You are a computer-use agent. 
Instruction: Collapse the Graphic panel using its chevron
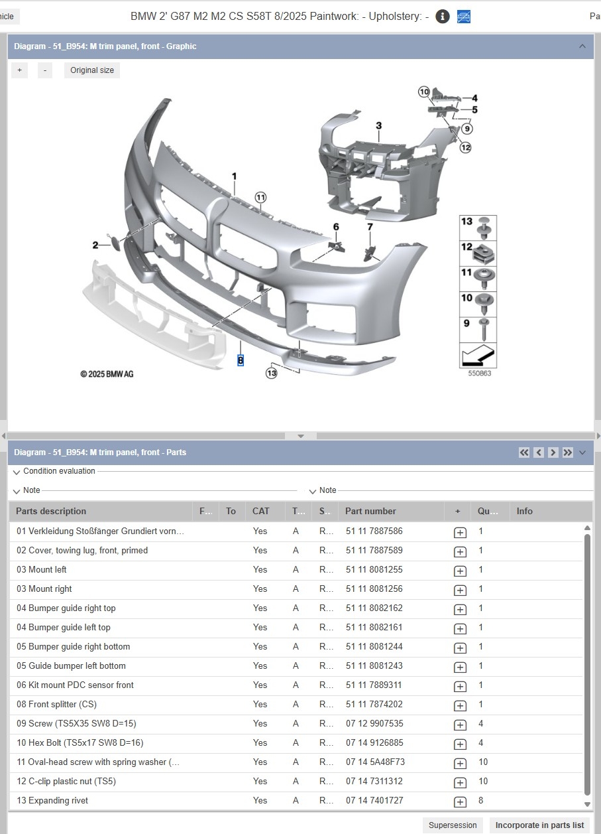(582, 46)
